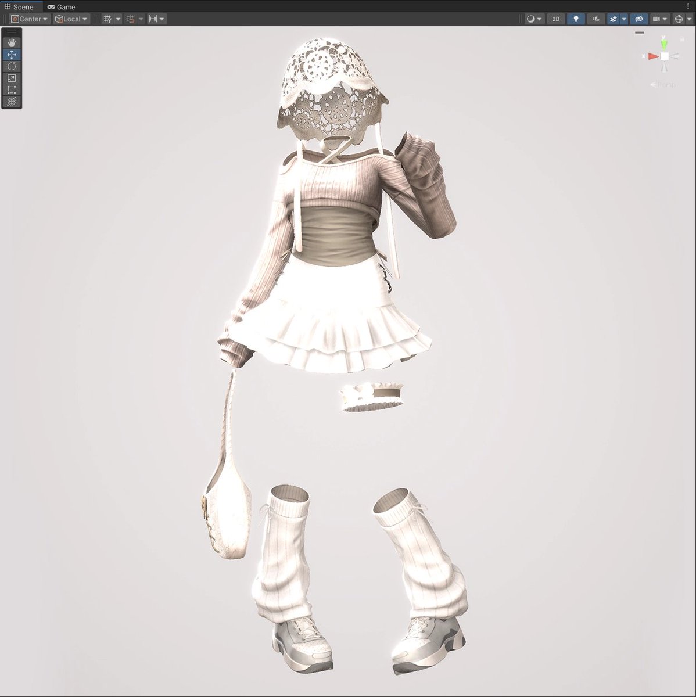Open the snap increment settings dropdown
This screenshot has width=696, height=697.
click(x=157, y=19)
